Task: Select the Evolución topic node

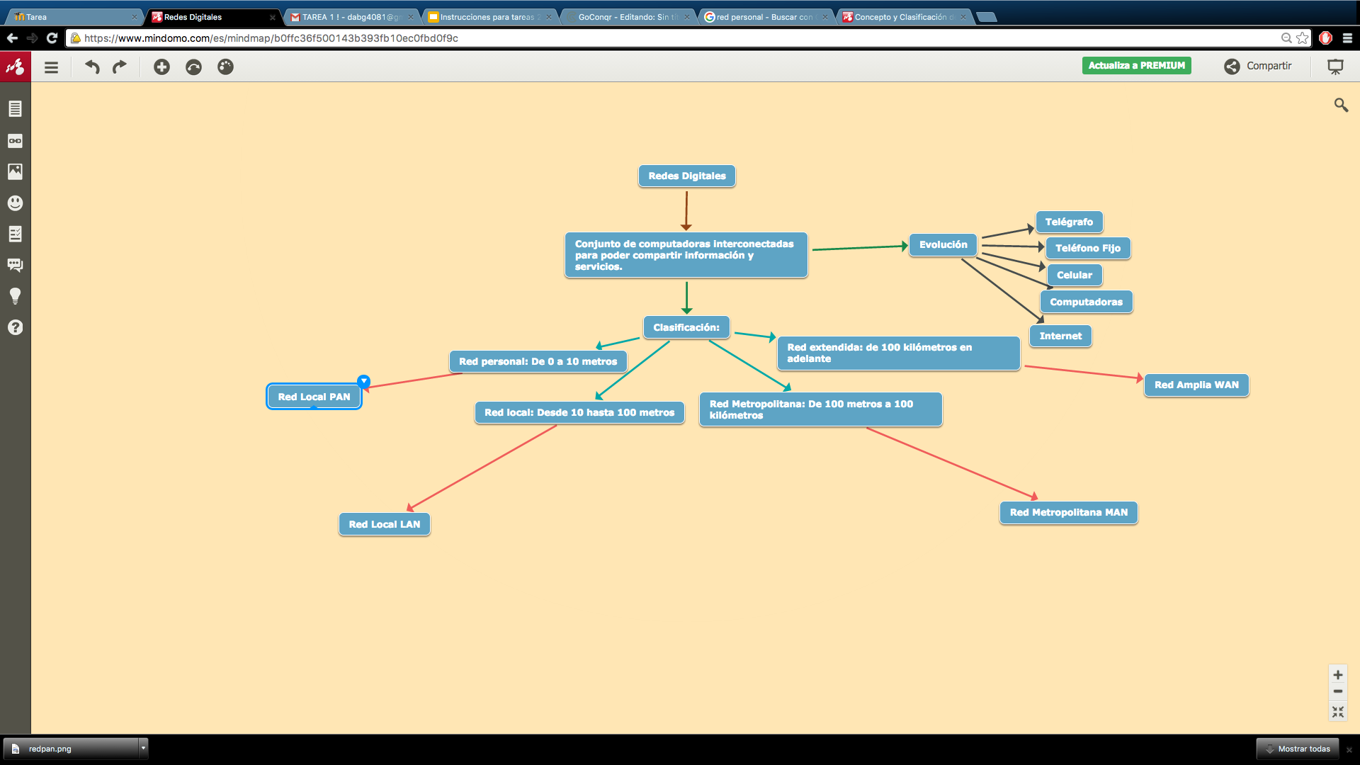Action: point(943,244)
